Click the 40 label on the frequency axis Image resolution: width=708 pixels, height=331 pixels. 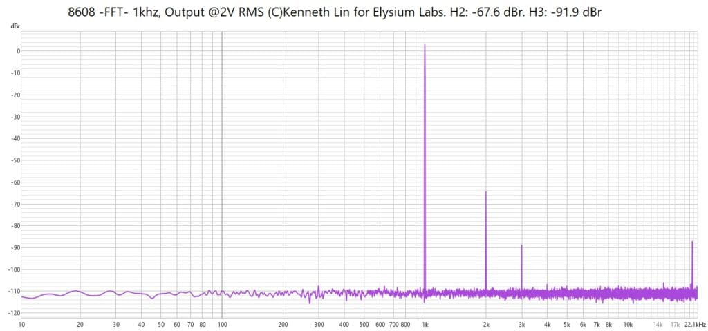[x=141, y=325]
